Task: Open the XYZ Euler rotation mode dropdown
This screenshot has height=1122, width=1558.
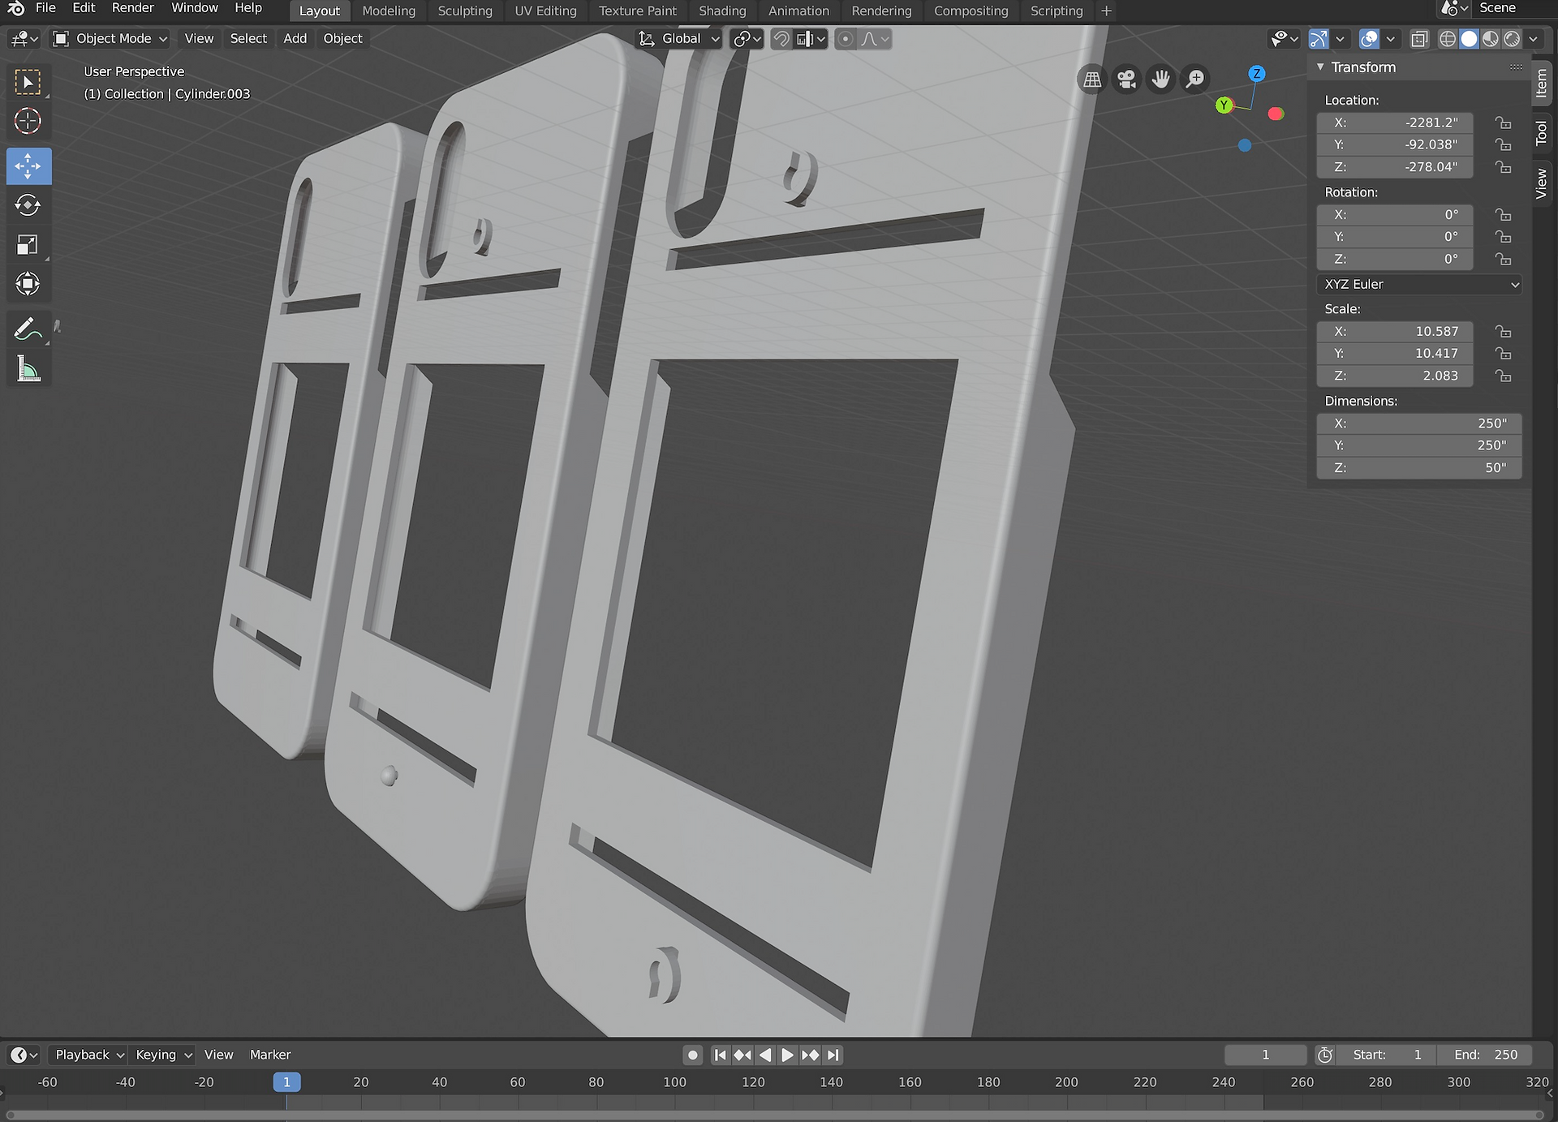Action: pos(1418,284)
